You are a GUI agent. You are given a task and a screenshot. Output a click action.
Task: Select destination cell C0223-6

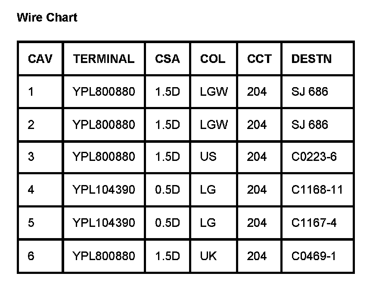(x=314, y=157)
